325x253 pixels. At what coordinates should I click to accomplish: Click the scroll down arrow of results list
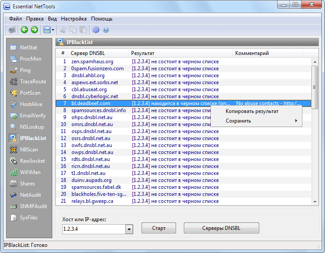(x=315, y=202)
